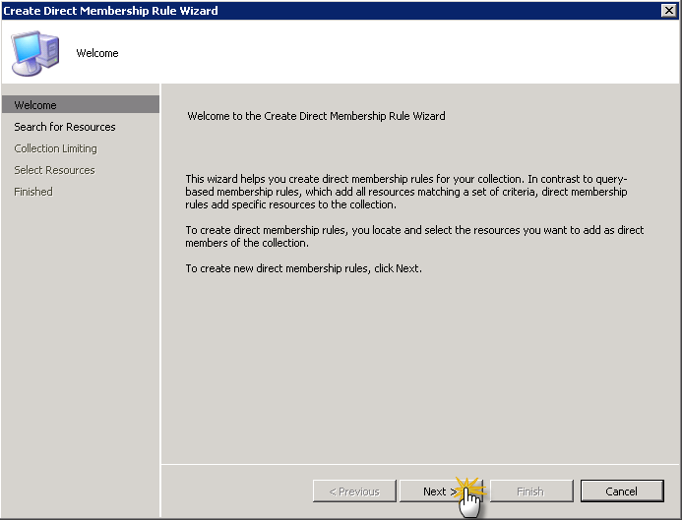Go to the Collection Limiting step
The image size is (682, 520).
coord(55,148)
